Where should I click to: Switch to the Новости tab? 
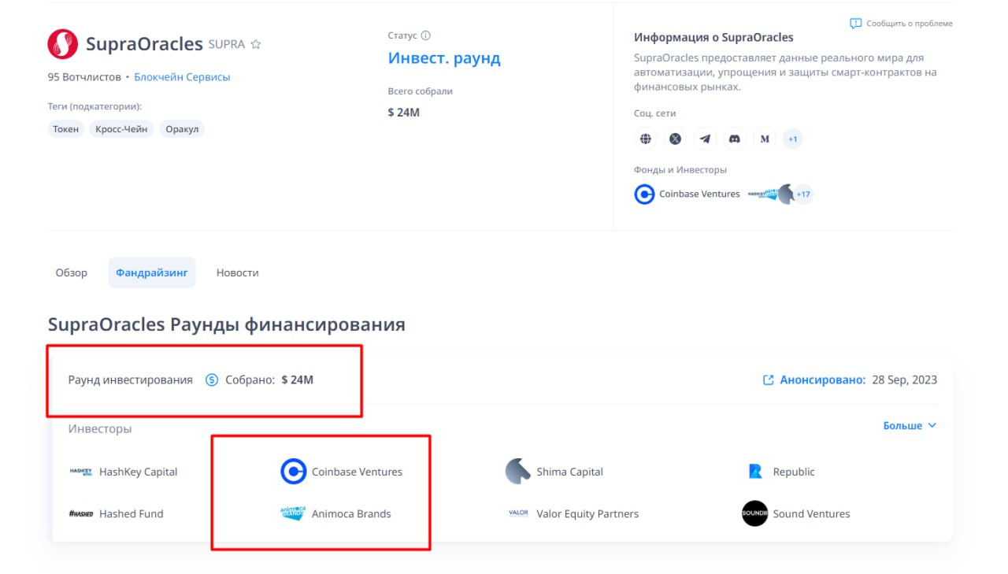pyautogui.click(x=237, y=272)
